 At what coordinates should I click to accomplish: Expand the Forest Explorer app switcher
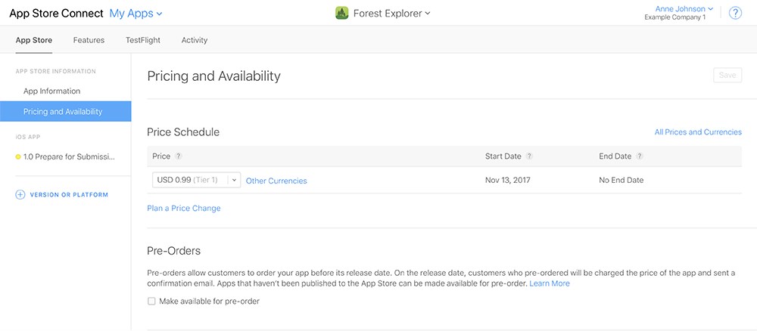click(391, 14)
